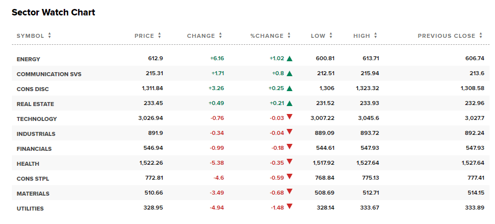Open the COMMUNICATION SVS sector
The height and width of the screenshot is (224, 495).
pyautogui.click(x=49, y=74)
